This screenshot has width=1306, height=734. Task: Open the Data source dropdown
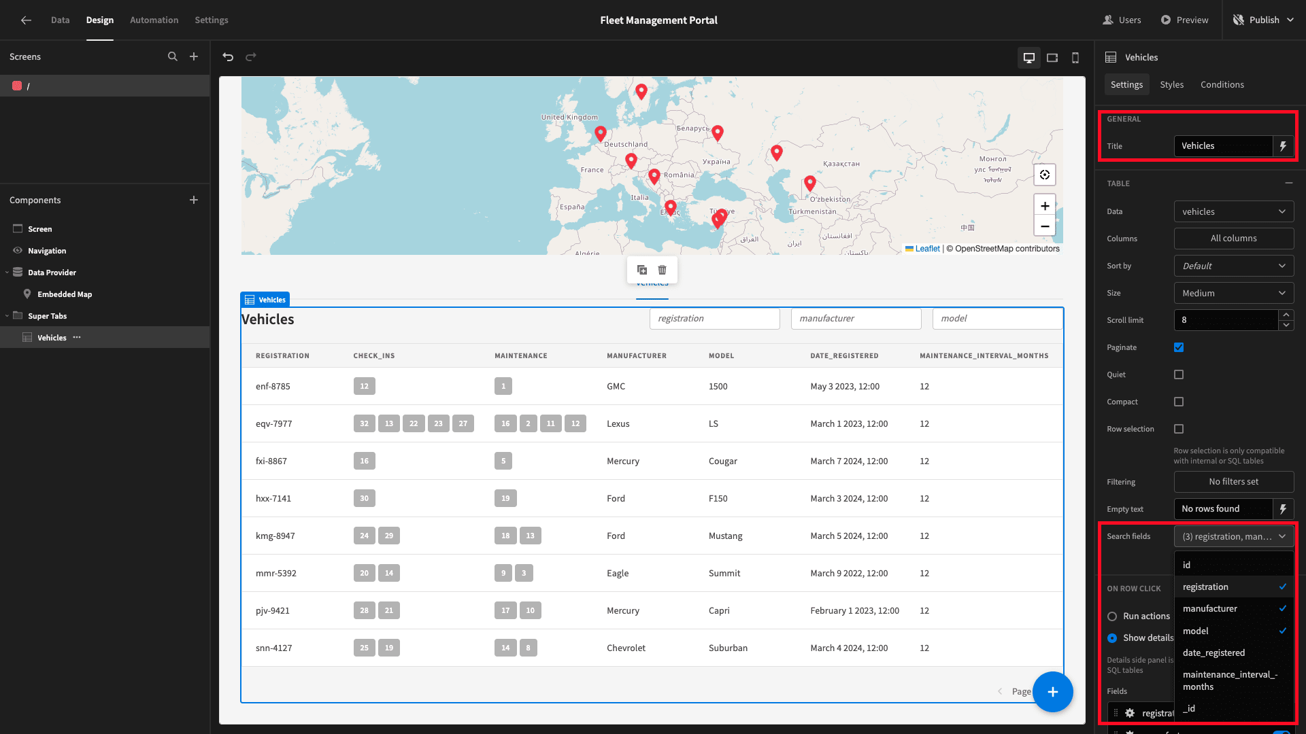point(1234,211)
